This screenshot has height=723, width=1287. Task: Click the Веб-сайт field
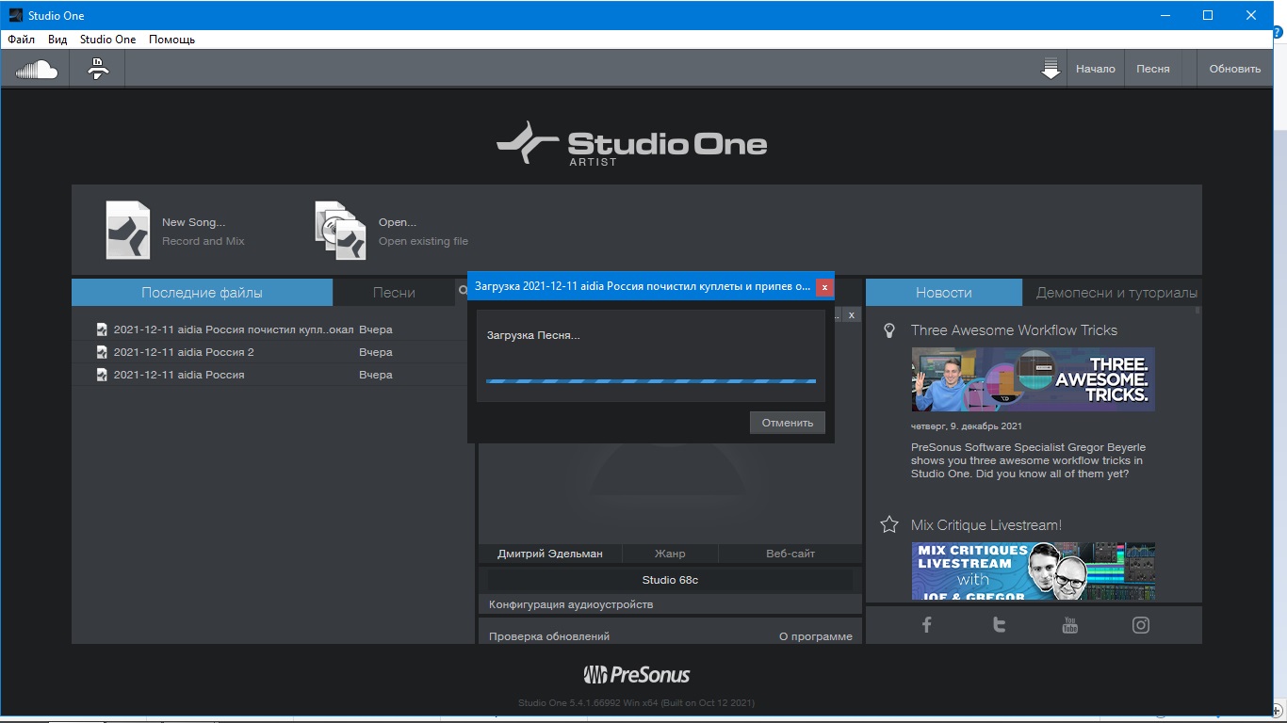coord(790,554)
